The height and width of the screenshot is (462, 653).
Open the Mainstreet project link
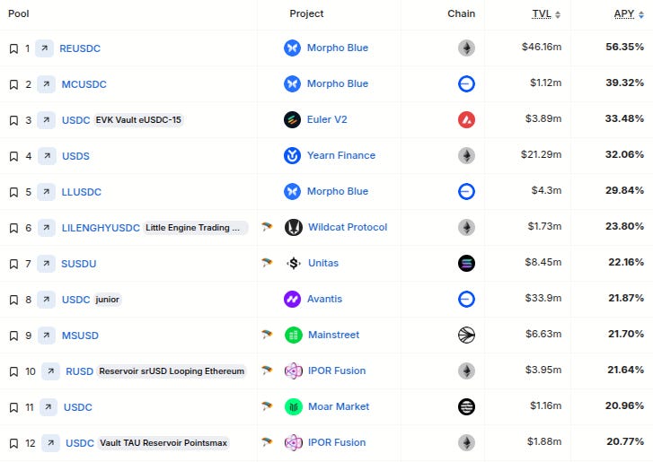pos(333,336)
